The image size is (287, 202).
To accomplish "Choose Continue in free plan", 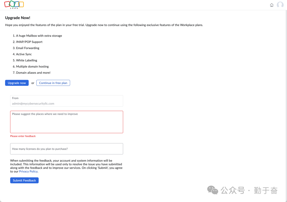I will pos(53,83).
